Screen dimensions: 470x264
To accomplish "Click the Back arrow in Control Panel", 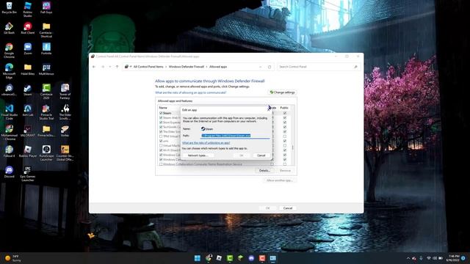I will click(x=94, y=67).
